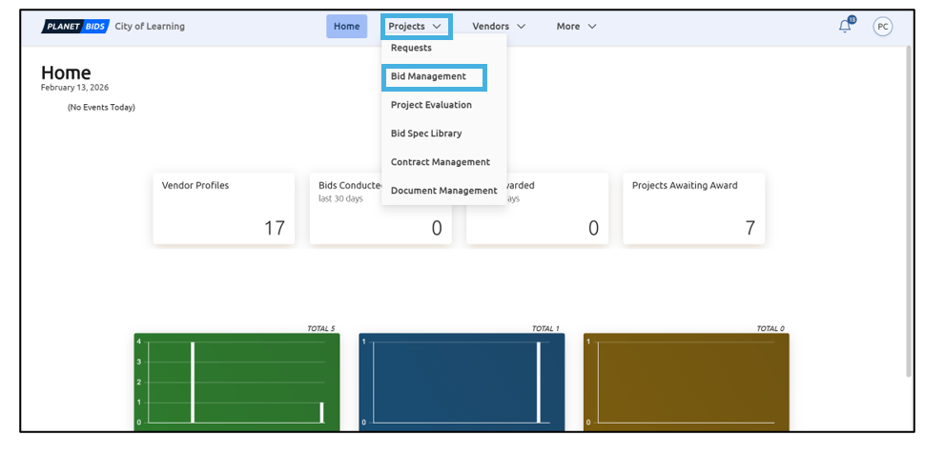Click the vertical page scrollbar
The image size is (945, 456).
[907, 210]
